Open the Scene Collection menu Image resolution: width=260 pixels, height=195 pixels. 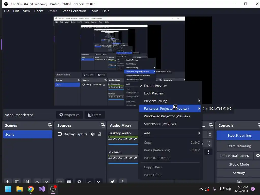[x=74, y=11]
